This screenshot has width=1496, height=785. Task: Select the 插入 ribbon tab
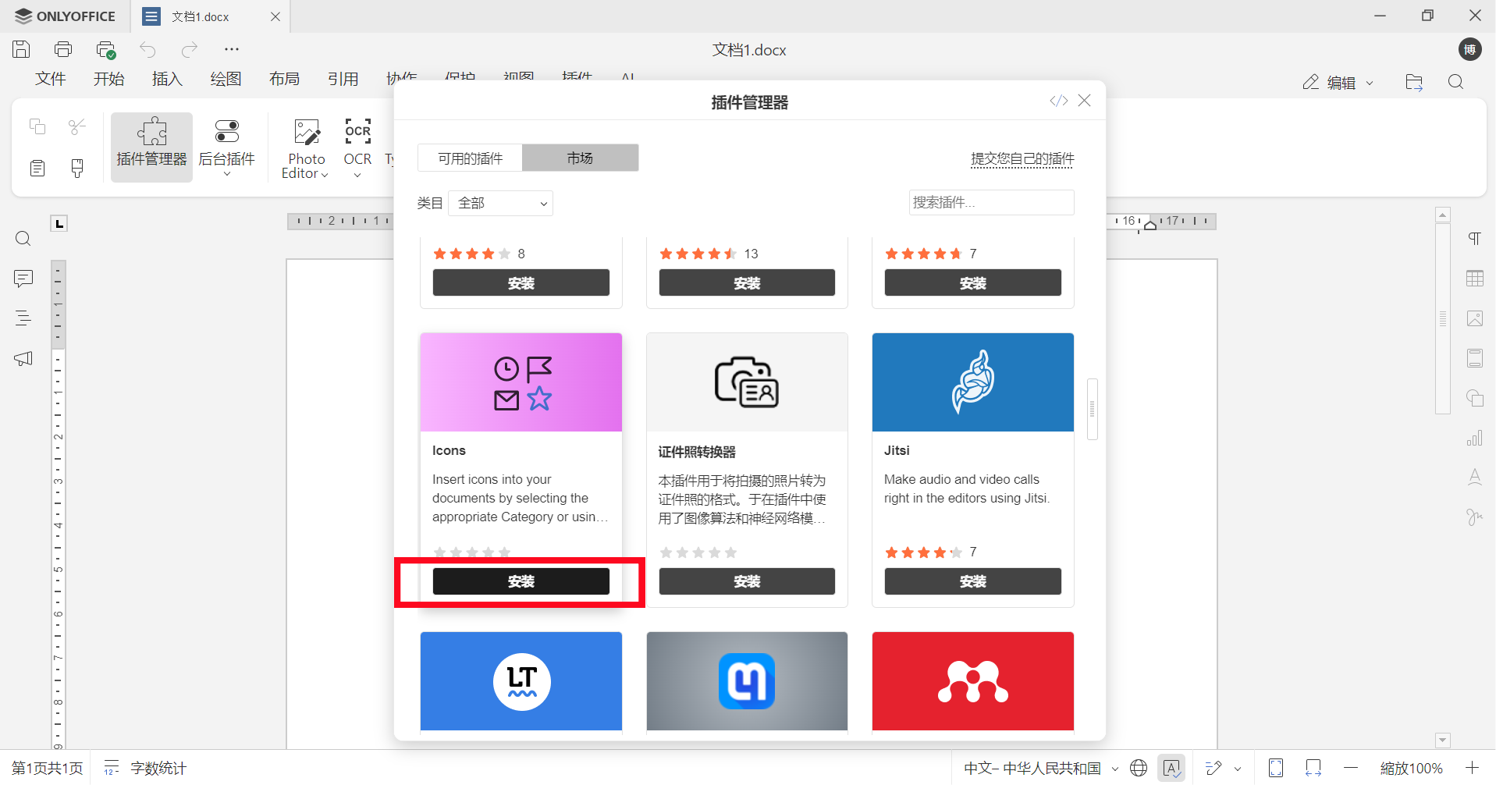[x=166, y=78]
